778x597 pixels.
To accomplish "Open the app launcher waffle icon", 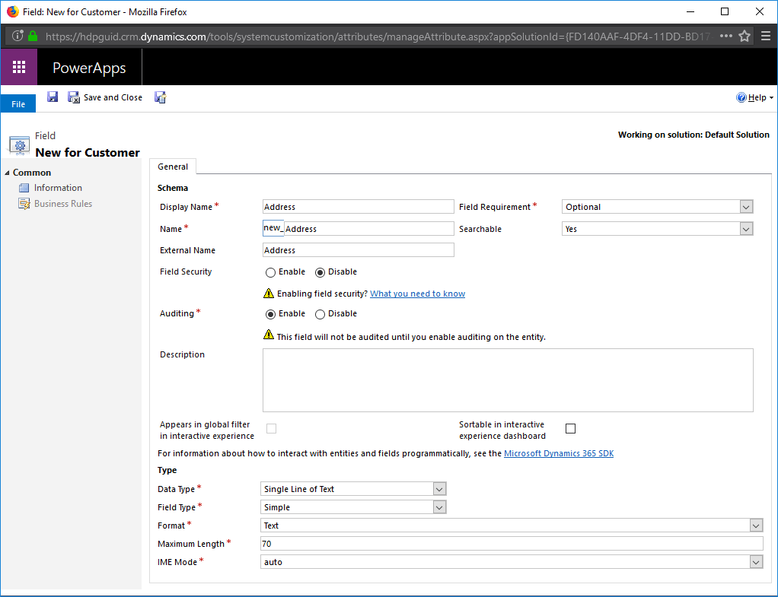I will [x=19, y=67].
